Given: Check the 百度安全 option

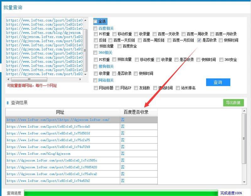Looking at the screenshot, I should click(119, 46).
